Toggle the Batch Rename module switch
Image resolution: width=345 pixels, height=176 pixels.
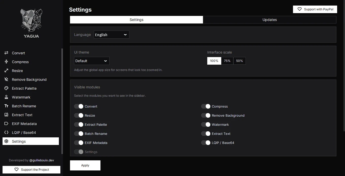(79, 134)
